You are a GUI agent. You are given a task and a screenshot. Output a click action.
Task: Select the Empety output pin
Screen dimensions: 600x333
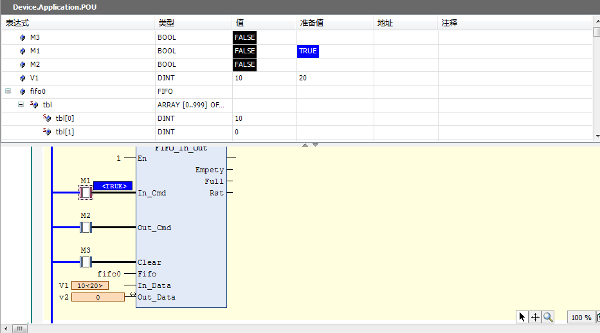[x=210, y=170]
